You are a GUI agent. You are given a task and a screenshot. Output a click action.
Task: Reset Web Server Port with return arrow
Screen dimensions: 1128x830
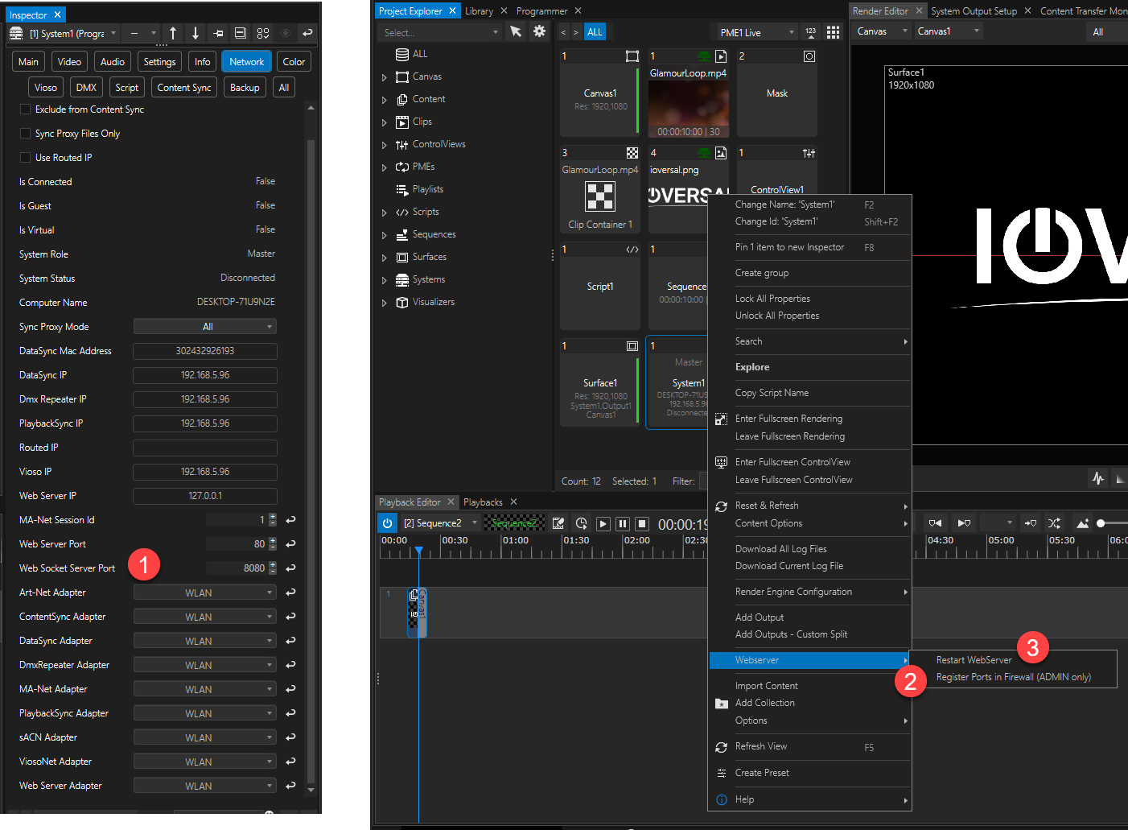290,544
